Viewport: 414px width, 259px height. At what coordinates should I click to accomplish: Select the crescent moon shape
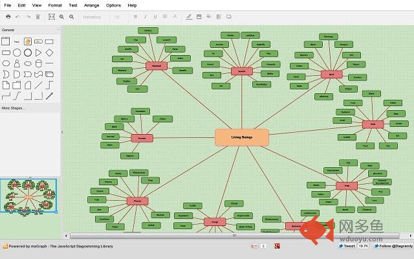point(6,74)
